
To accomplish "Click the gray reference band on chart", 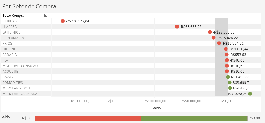I will click(x=221, y=57).
